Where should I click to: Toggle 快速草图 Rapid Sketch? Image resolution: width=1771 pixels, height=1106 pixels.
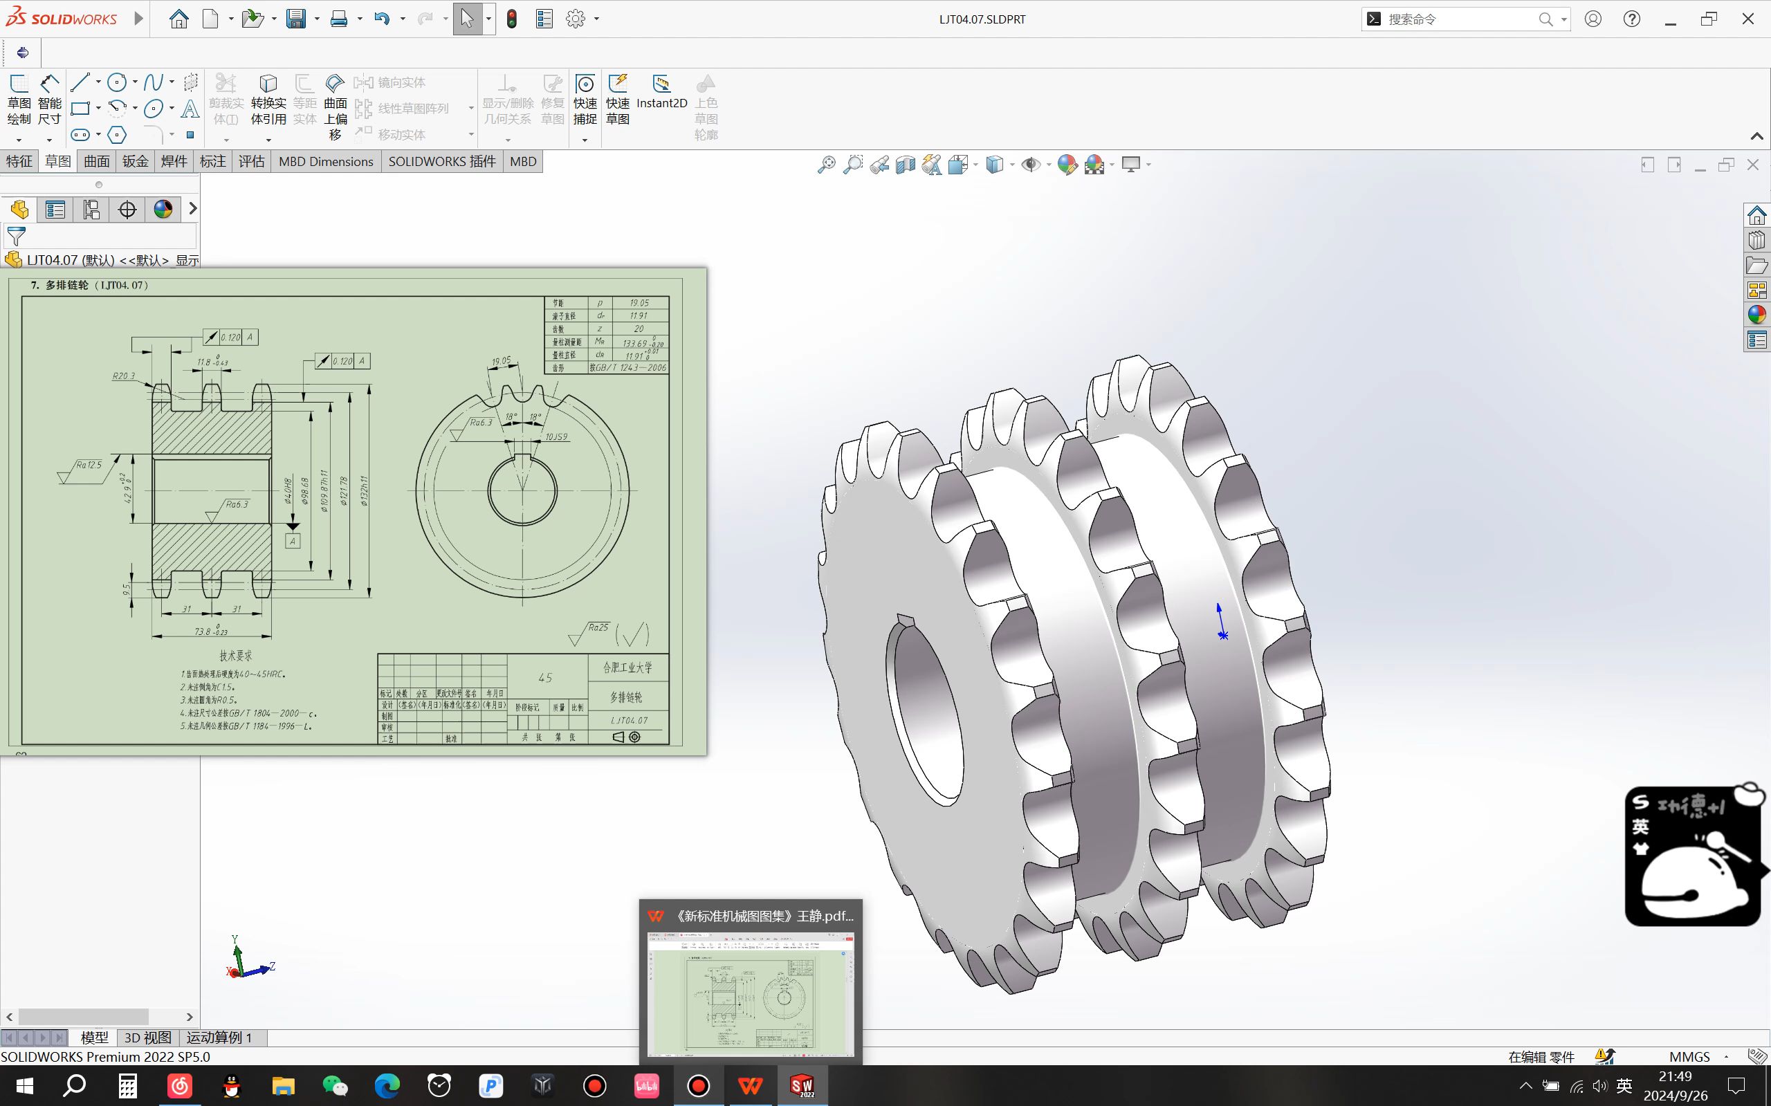pyautogui.click(x=617, y=100)
